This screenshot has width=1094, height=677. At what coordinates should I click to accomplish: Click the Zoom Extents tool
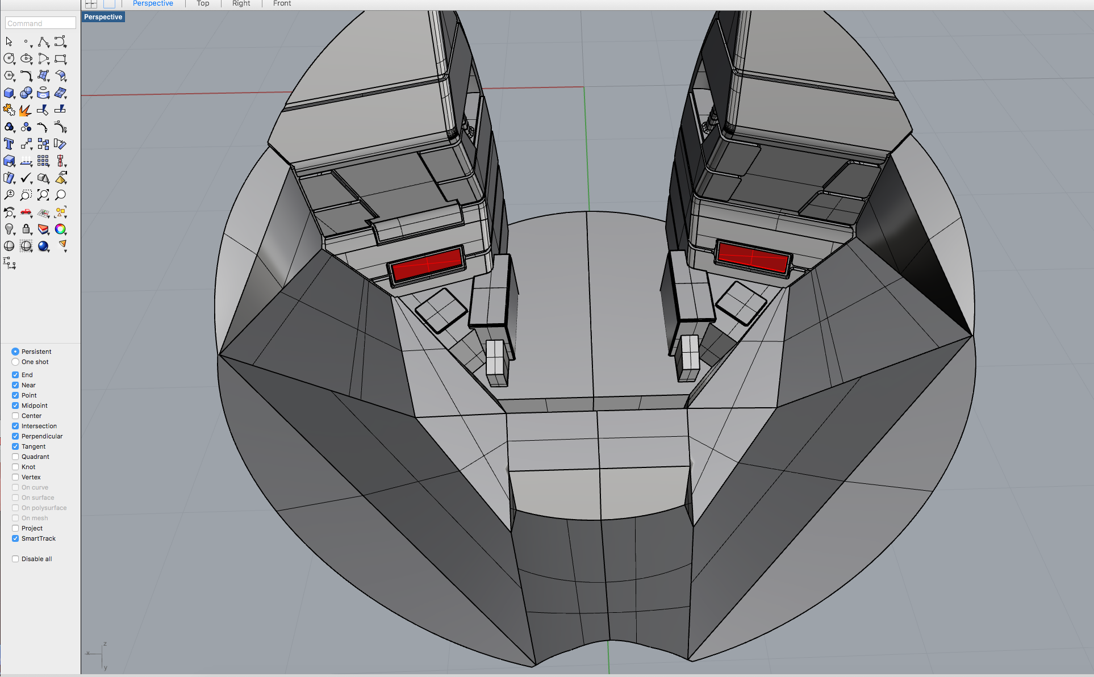[43, 195]
